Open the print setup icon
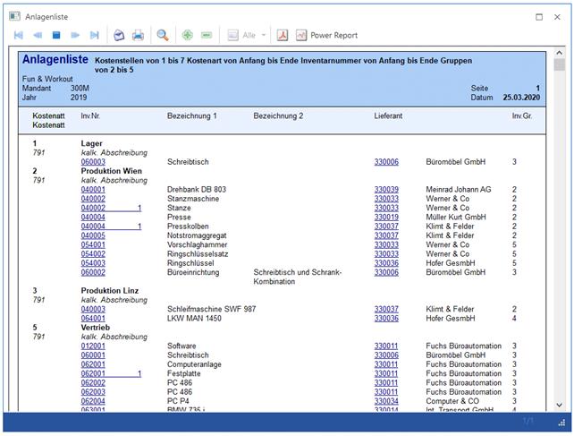 point(119,35)
